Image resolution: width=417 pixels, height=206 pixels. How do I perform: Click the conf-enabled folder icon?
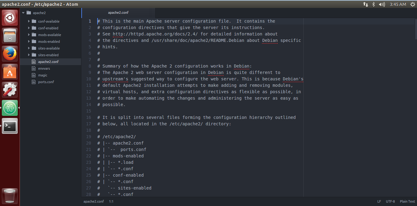pyautogui.click(x=34, y=28)
